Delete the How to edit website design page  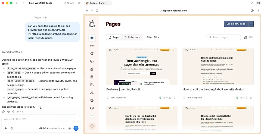click(251, 98)
